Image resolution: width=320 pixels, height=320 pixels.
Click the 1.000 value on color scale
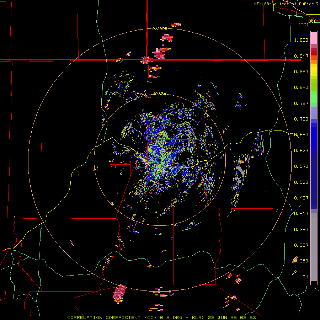tap(301, 40)
